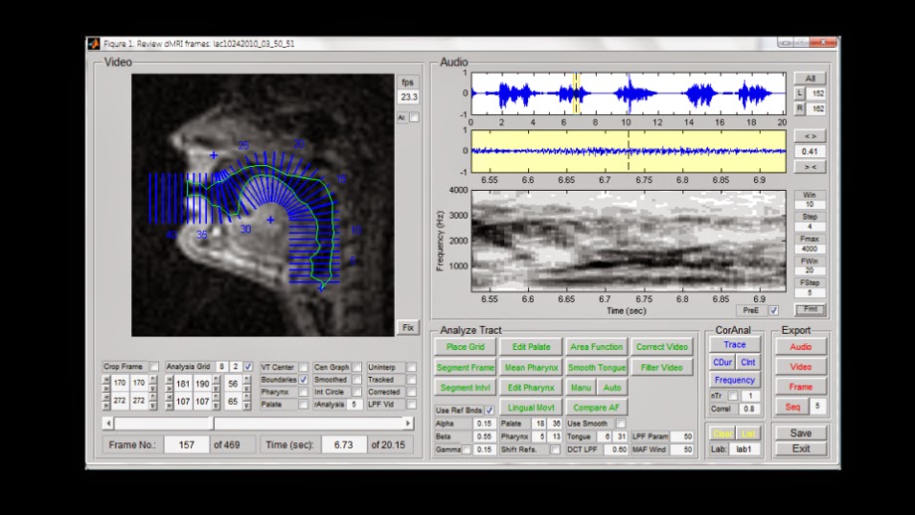Click the Frame No. input field
915x515 pixels.
(186, 444)
